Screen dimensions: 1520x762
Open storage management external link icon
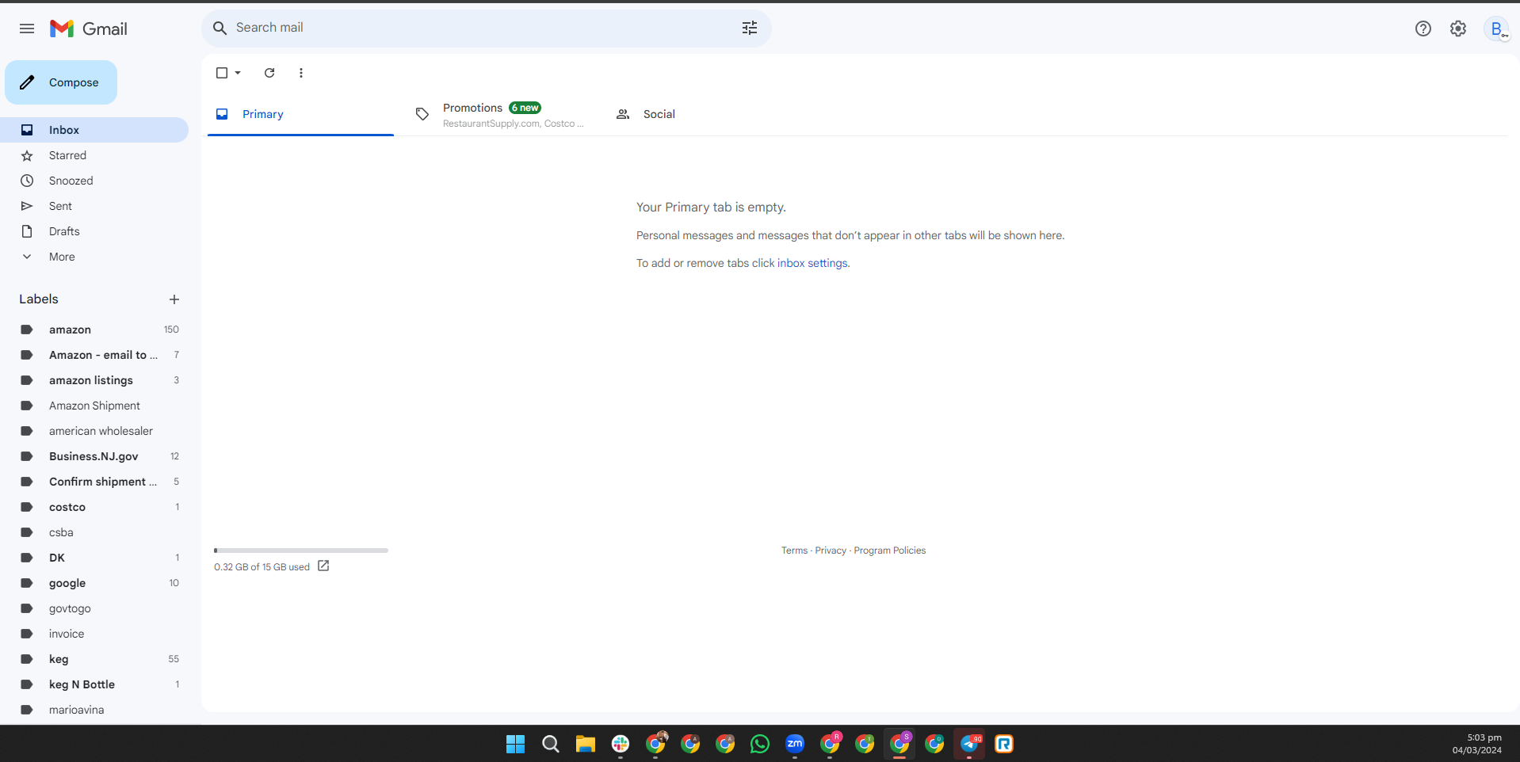click(x=323, y=566)
